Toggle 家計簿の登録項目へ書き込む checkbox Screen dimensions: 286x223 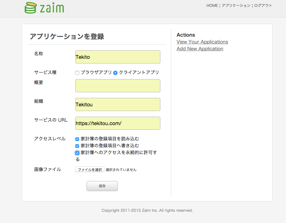tap(77, 146)
